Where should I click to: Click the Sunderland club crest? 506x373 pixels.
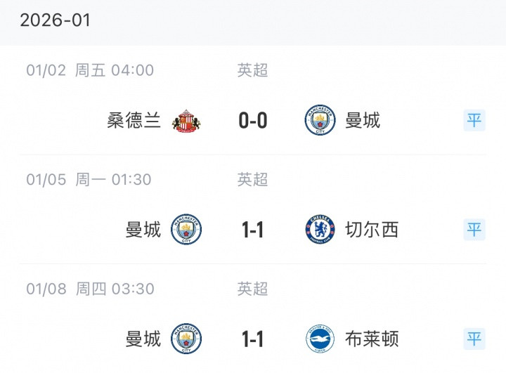(187, 121)
